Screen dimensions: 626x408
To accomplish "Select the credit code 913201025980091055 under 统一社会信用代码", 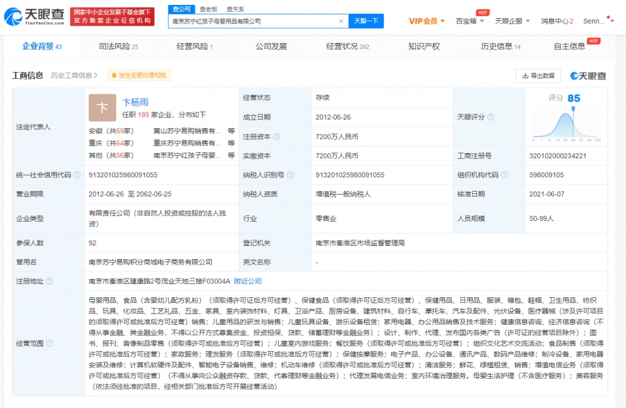I will pyautogui.click(x=123, y=175).
